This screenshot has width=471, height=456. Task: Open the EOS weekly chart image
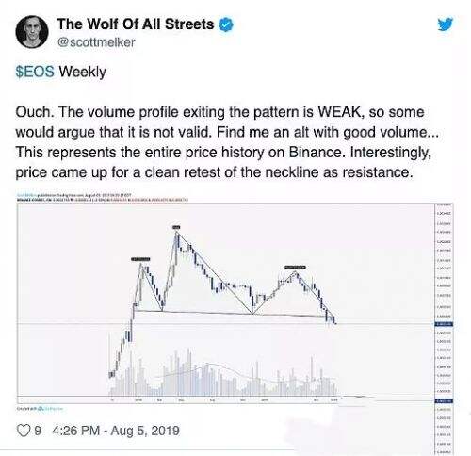click(x=235, y=302)
